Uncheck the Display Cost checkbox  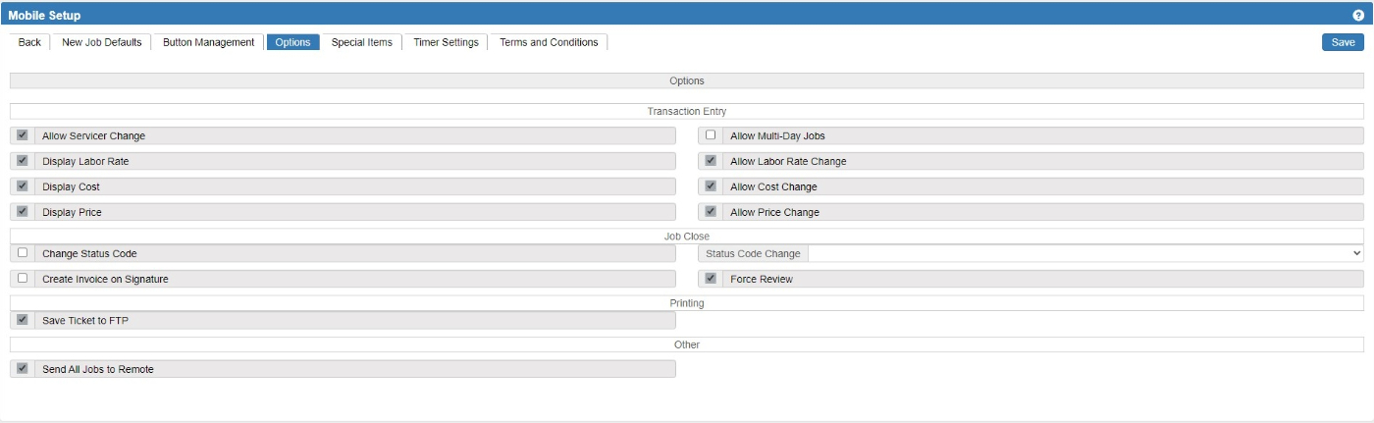click(x=23, y=186)
